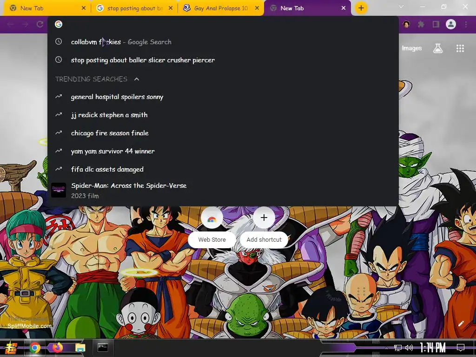Click the taskbar clock 1:14 PM

click(433, 348)
